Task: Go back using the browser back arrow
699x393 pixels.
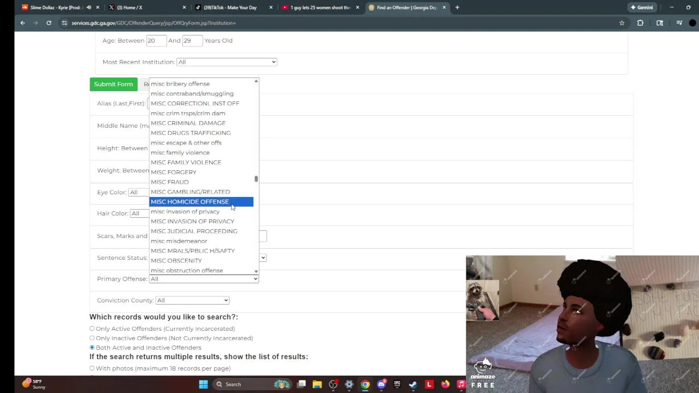Action: click(22, 23)
